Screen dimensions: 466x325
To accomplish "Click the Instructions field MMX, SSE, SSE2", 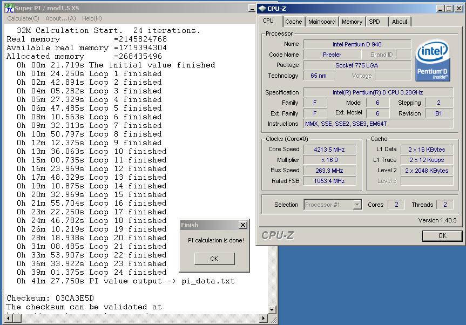I will pos(378,124).
